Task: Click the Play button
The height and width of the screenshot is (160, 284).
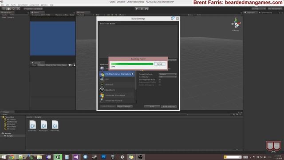Action: tap(137, 9)
